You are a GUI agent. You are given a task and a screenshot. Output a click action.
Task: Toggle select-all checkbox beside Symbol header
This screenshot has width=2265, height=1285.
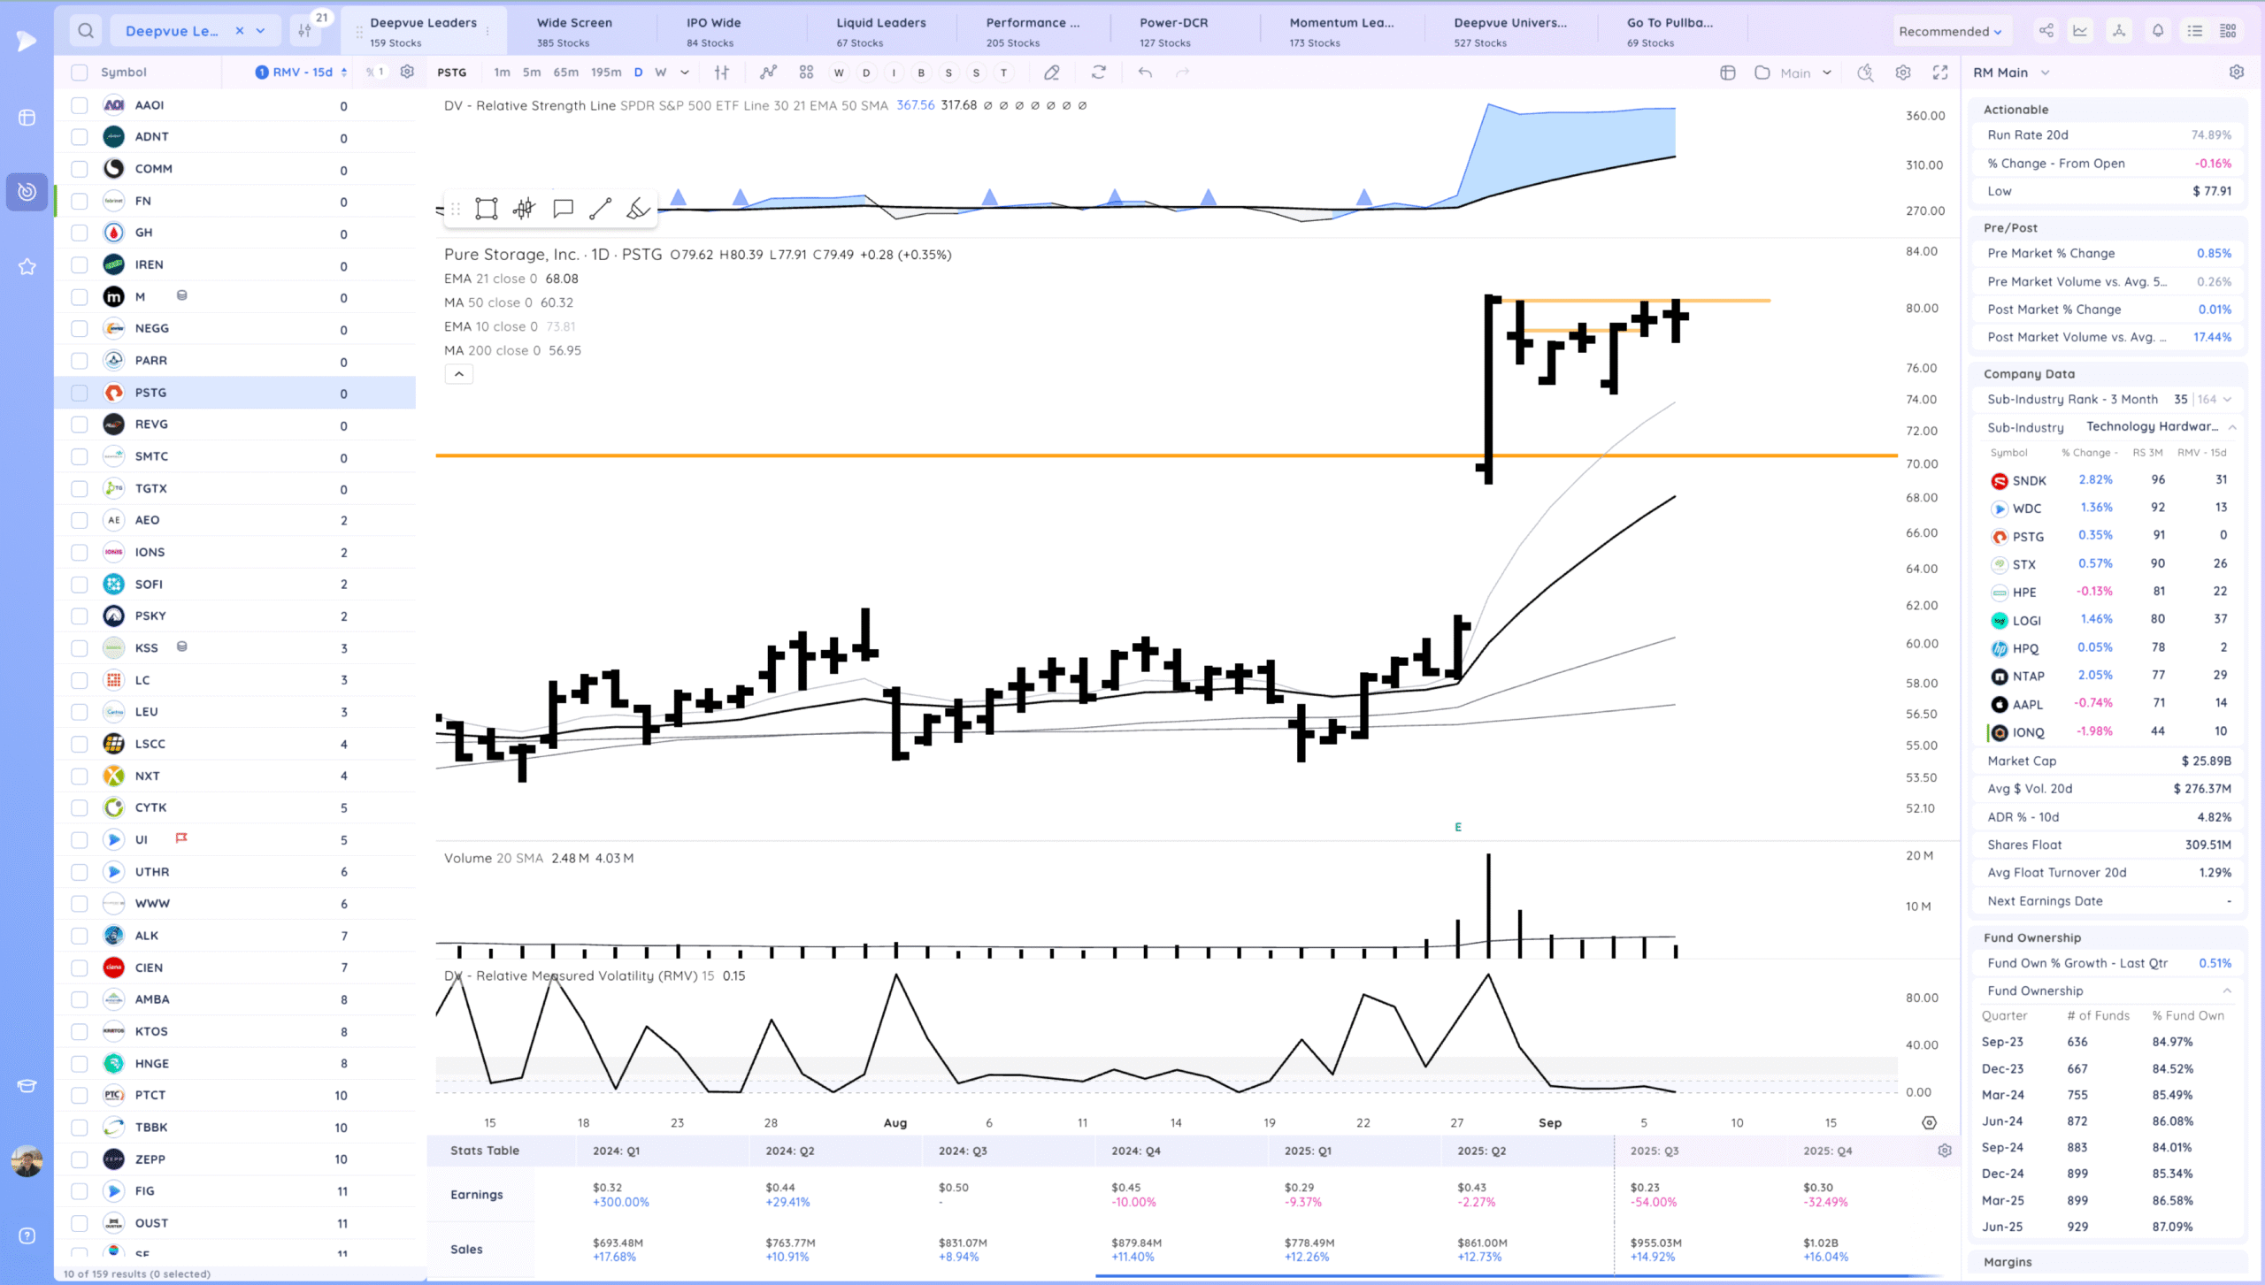80,73
